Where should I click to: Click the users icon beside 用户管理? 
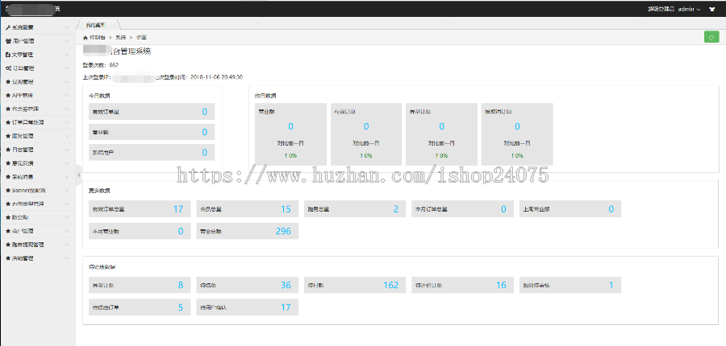[x=8, y=41]
